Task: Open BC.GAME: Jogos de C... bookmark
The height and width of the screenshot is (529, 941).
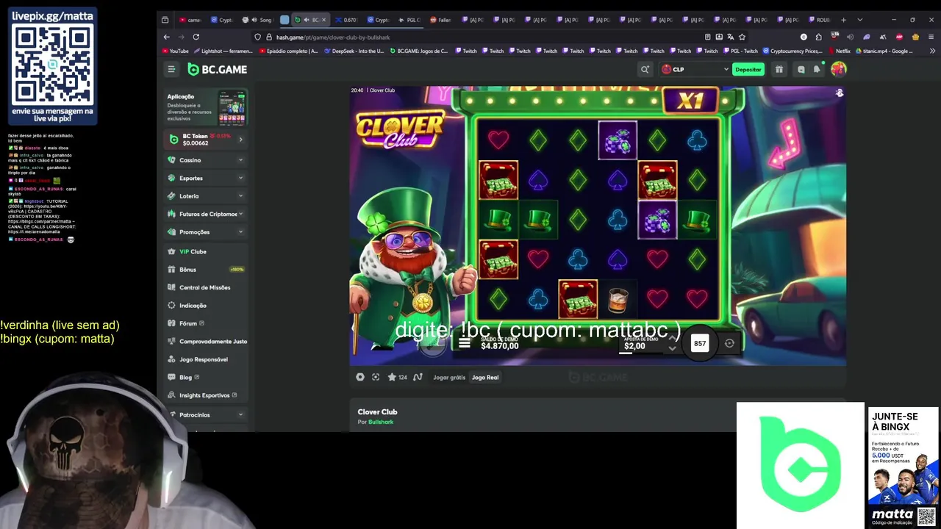Action: 419,51
